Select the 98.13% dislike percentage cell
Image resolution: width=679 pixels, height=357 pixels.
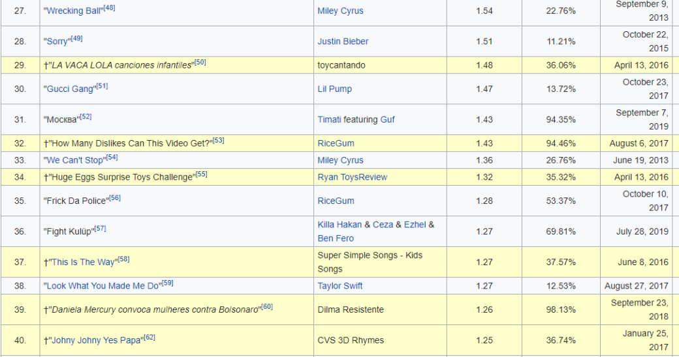(560, 310)
